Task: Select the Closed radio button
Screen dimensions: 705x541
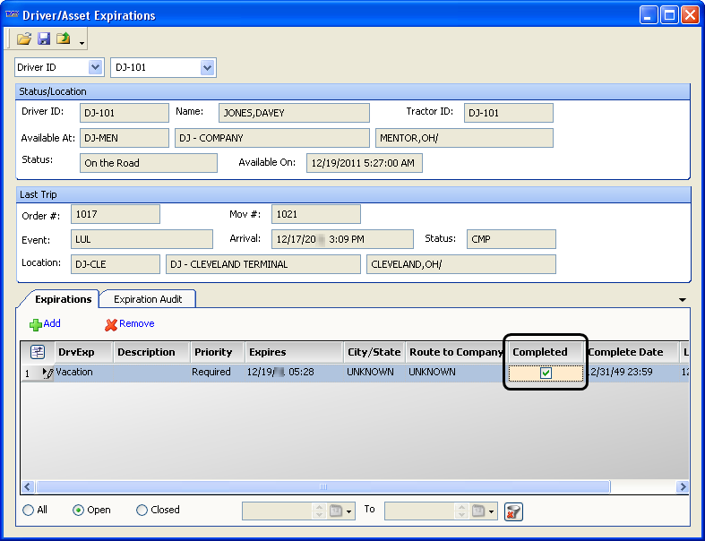Action: [x=142, y=511]
